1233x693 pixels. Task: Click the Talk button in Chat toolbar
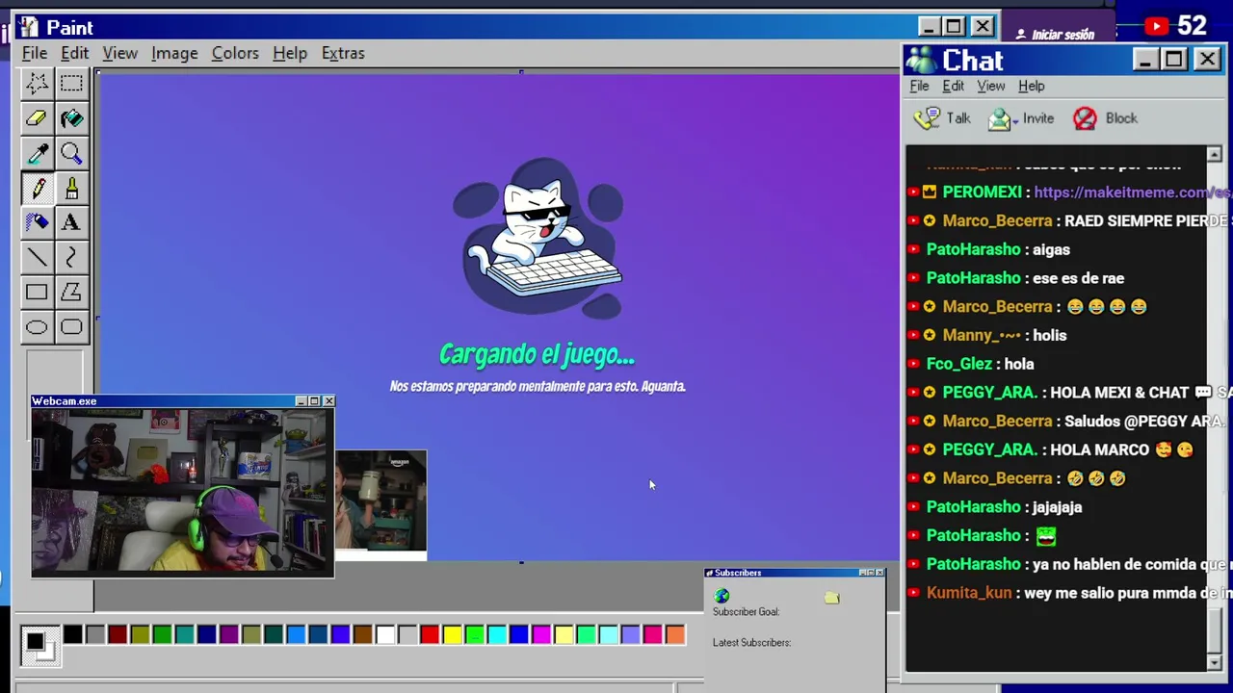tap(943, 118)
